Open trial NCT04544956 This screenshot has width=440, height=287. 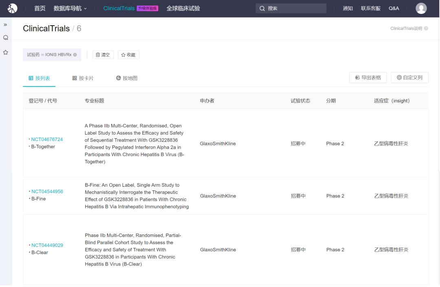pyautogui.click(x=47, y=192)
